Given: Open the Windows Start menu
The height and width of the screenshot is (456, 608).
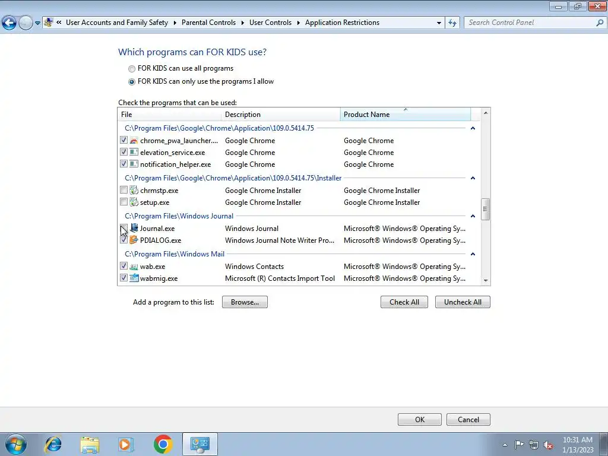Looking at the screenshot, I should tap(15, 444).
